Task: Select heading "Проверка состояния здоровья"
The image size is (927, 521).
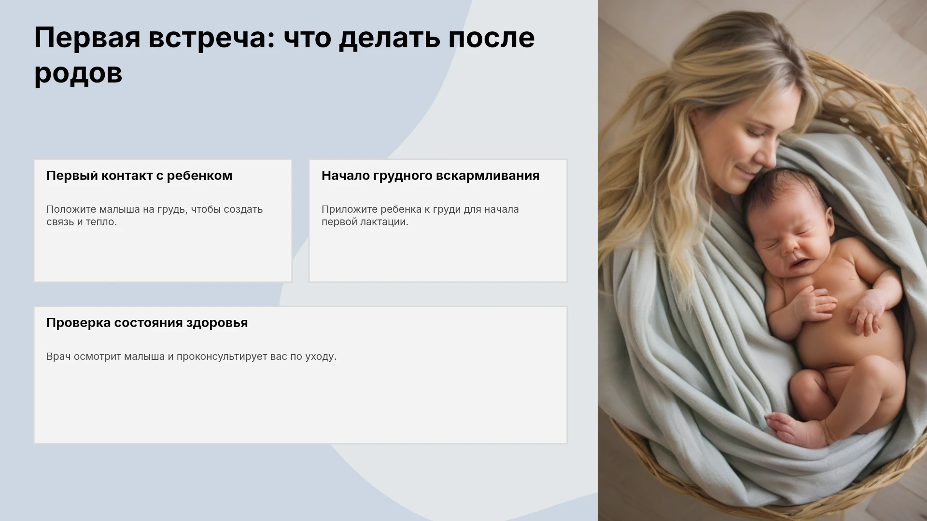Action: coord(147,323)
